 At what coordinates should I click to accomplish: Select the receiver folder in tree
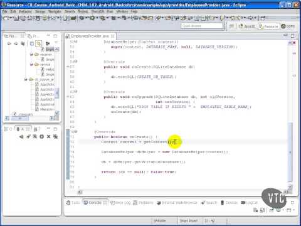pyautogui.click(x=43, y=55)
